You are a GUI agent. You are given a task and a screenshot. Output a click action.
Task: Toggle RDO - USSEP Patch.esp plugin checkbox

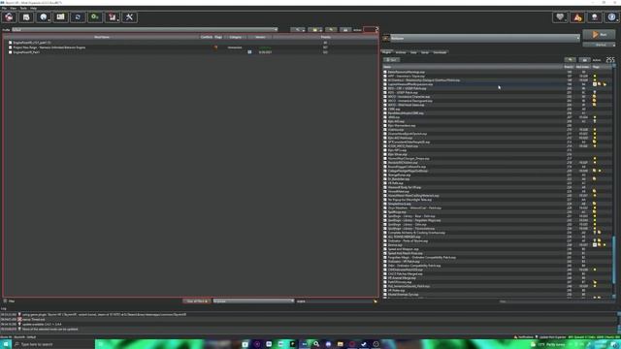(385, 93)
